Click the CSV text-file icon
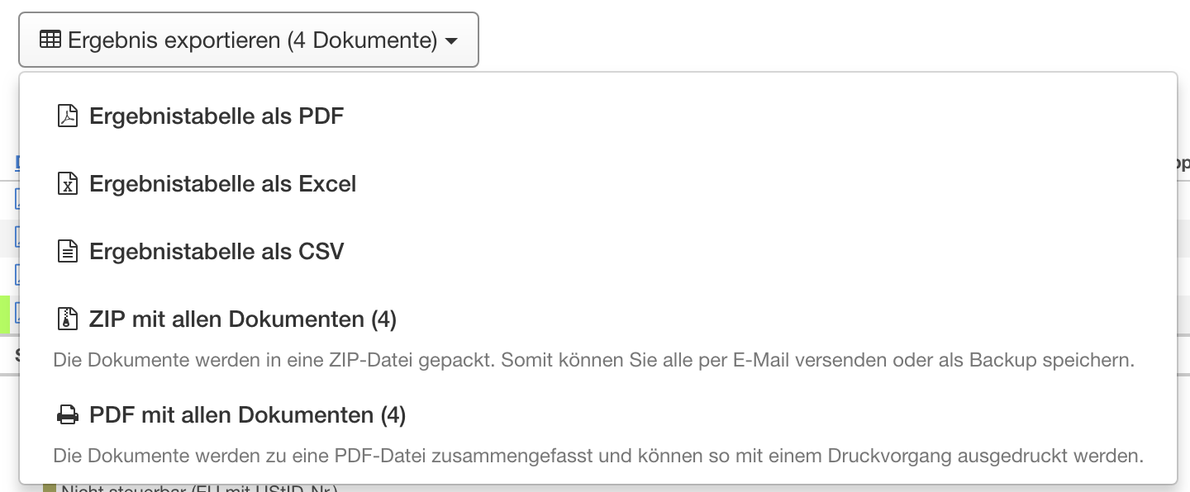Screen dimensions: 1190x492 (67, 251)
